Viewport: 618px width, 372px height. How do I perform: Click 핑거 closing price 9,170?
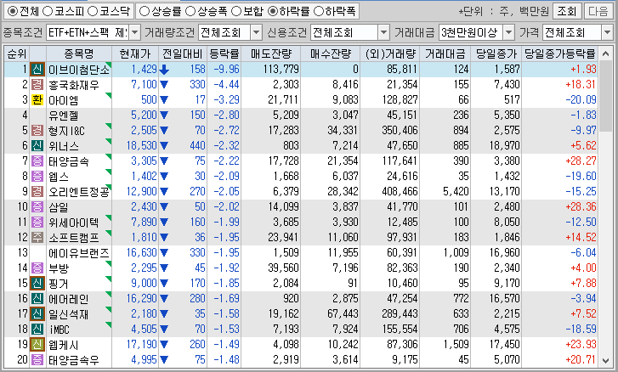[507, 284]
